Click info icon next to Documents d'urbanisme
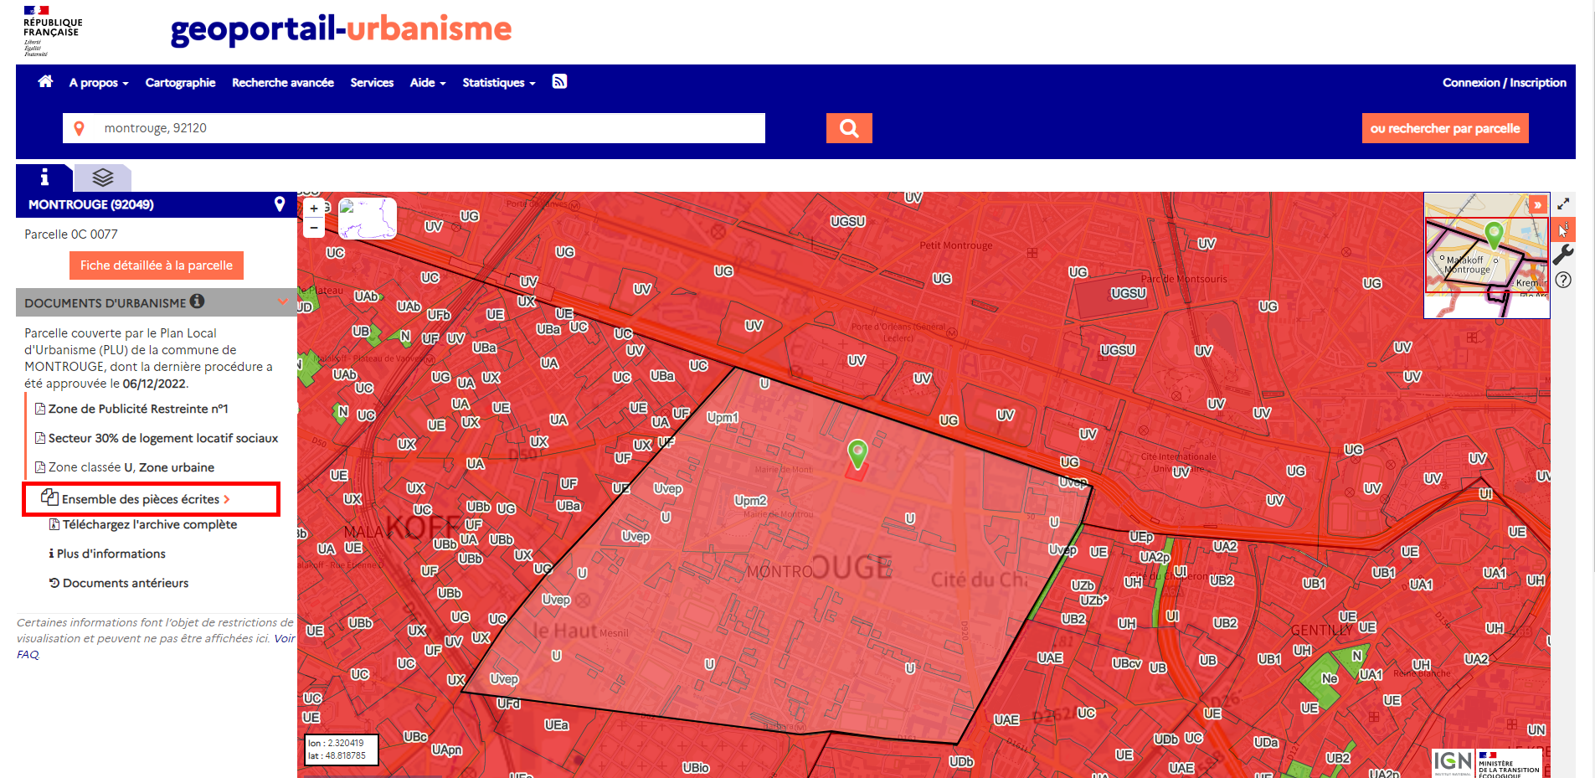This screenshot has height=778, width=1595. pyautogui.click(x=197, y=301)
